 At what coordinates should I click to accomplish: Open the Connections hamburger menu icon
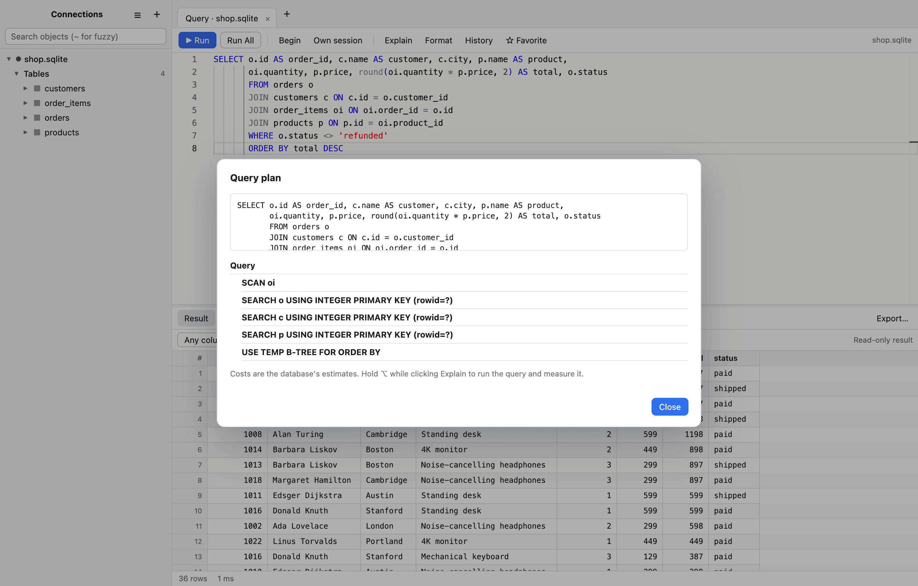point(137,15)
